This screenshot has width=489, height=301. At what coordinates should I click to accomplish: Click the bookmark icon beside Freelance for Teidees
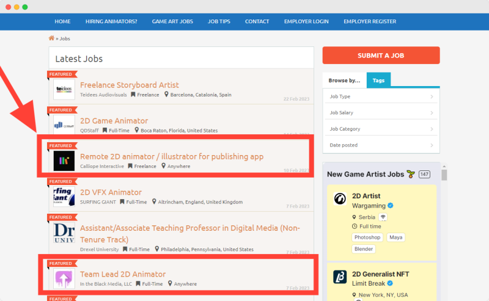click(133, 94)
